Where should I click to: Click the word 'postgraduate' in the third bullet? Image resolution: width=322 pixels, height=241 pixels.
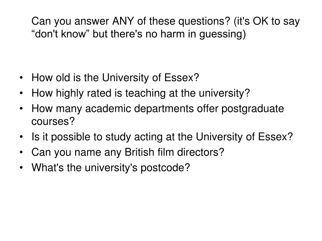(253, 109)
